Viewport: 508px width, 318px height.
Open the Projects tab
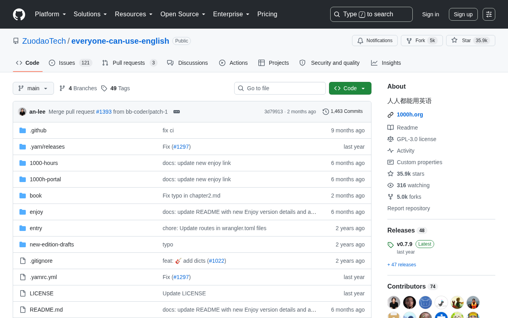[273, 63]
